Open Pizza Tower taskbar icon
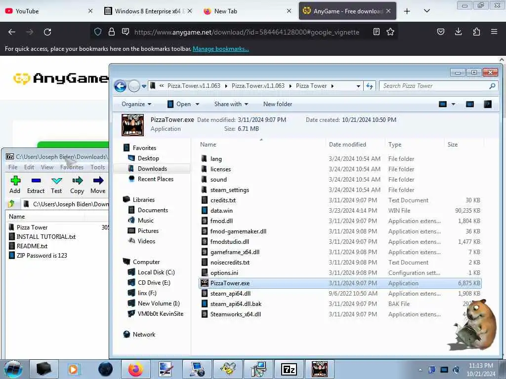The image size is (506, 379). [320, 369]
